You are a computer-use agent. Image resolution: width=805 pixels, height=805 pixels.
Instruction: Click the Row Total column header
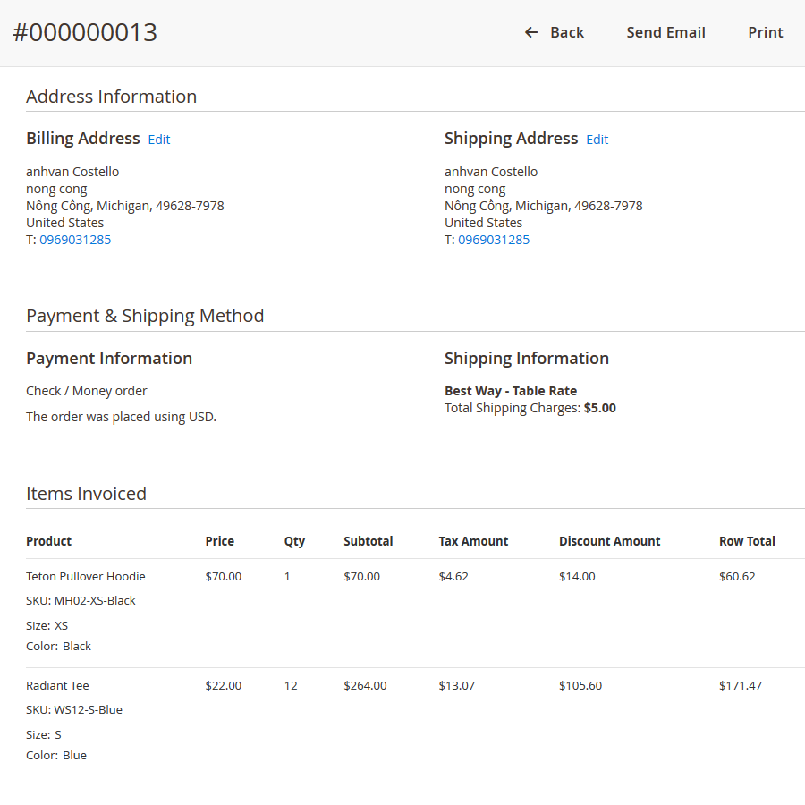click(747, 541)
